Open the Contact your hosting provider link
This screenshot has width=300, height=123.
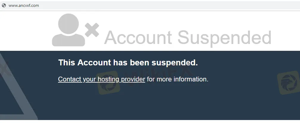(x=101, y=79)
